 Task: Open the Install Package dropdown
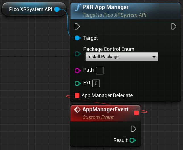tap(122, 57)
